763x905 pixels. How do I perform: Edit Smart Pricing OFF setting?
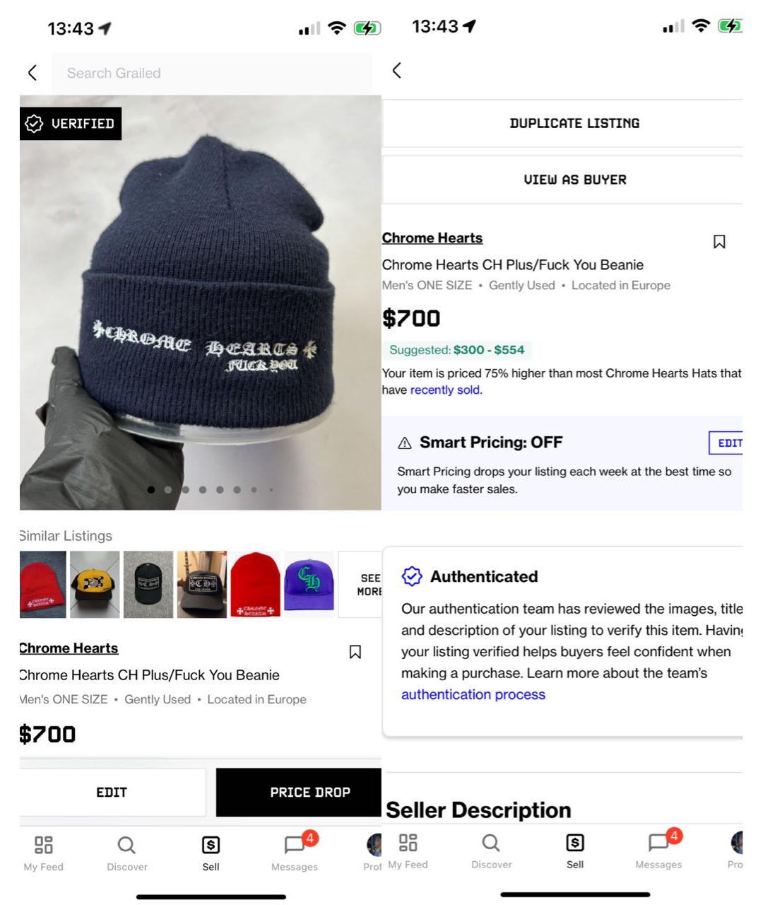pyautogui.click(x=727, y=443)
